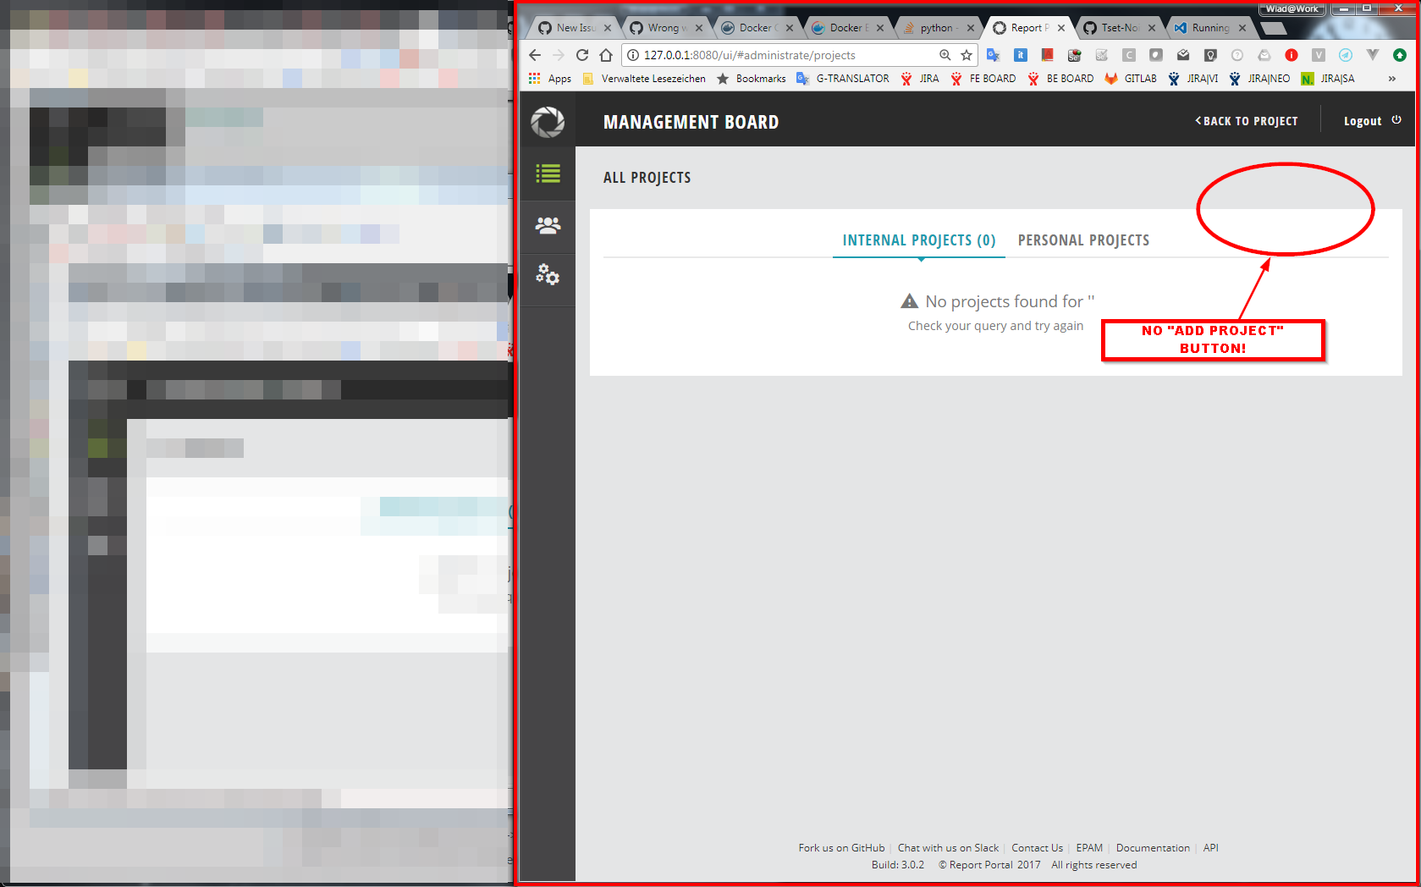1421x887 pixels.
Task: Open the Fork us on GitHub link
Action: point(840,847)
